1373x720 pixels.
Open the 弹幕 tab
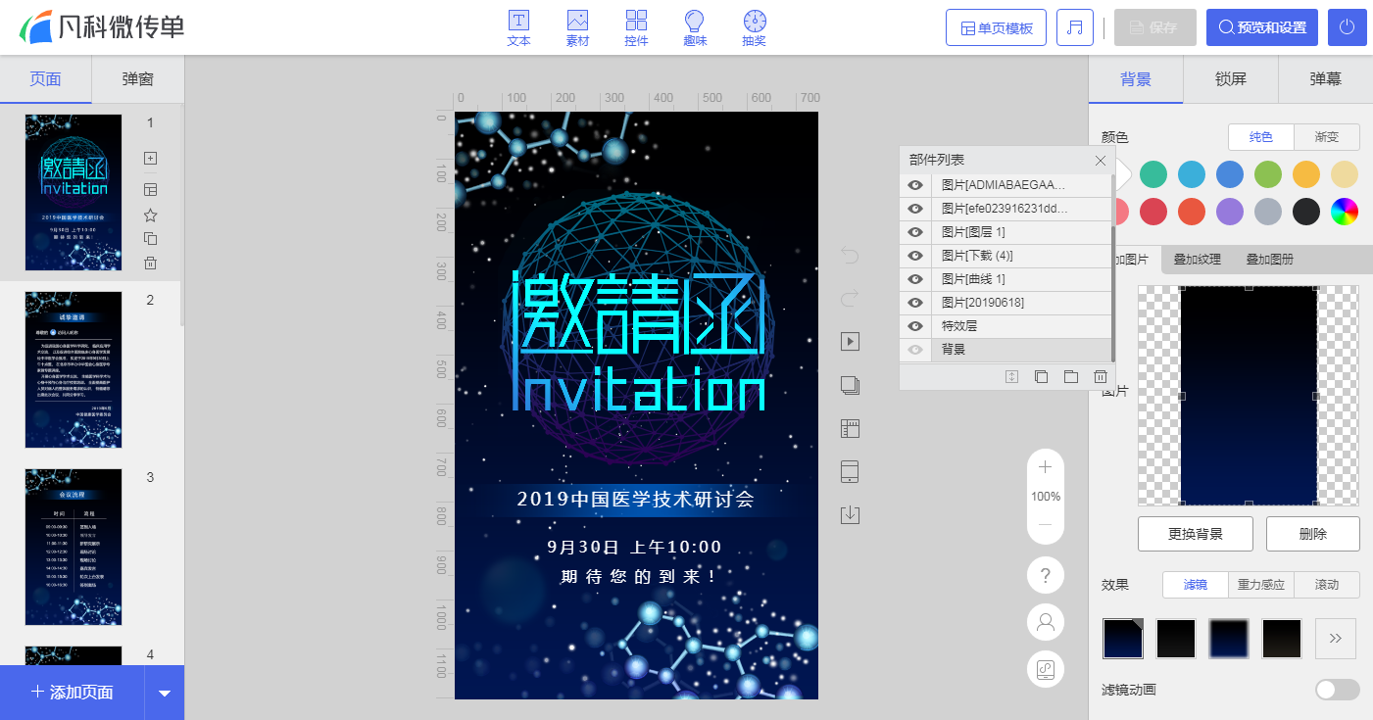1325,79
